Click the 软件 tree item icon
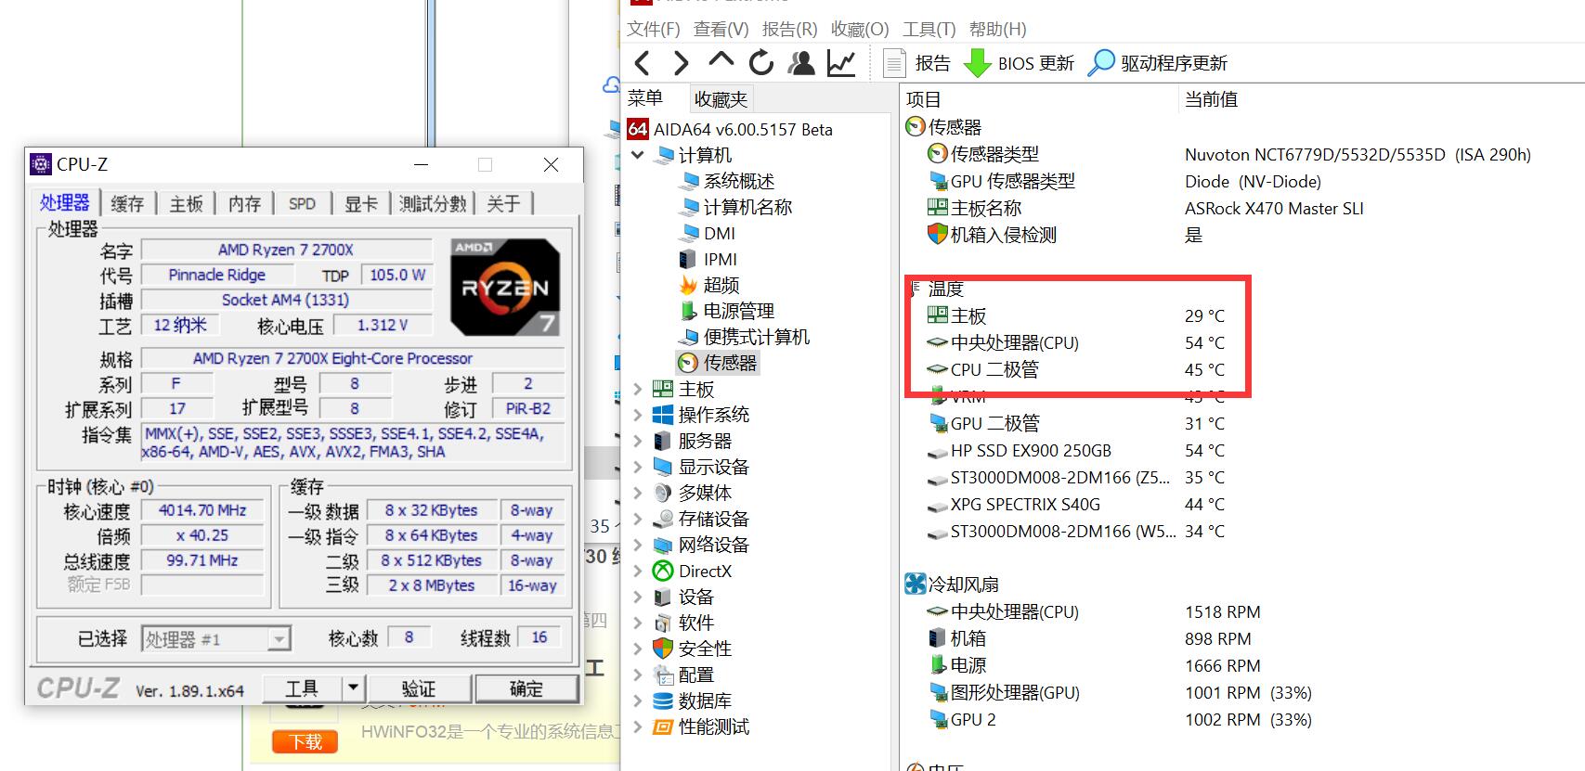 [x=663, y=623]
